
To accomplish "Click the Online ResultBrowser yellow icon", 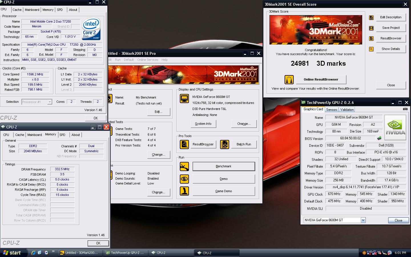I will (289, 80).
